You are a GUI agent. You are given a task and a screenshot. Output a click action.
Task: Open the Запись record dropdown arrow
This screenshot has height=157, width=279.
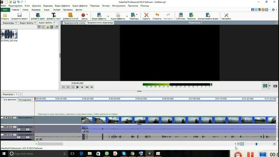pos(87,14)
